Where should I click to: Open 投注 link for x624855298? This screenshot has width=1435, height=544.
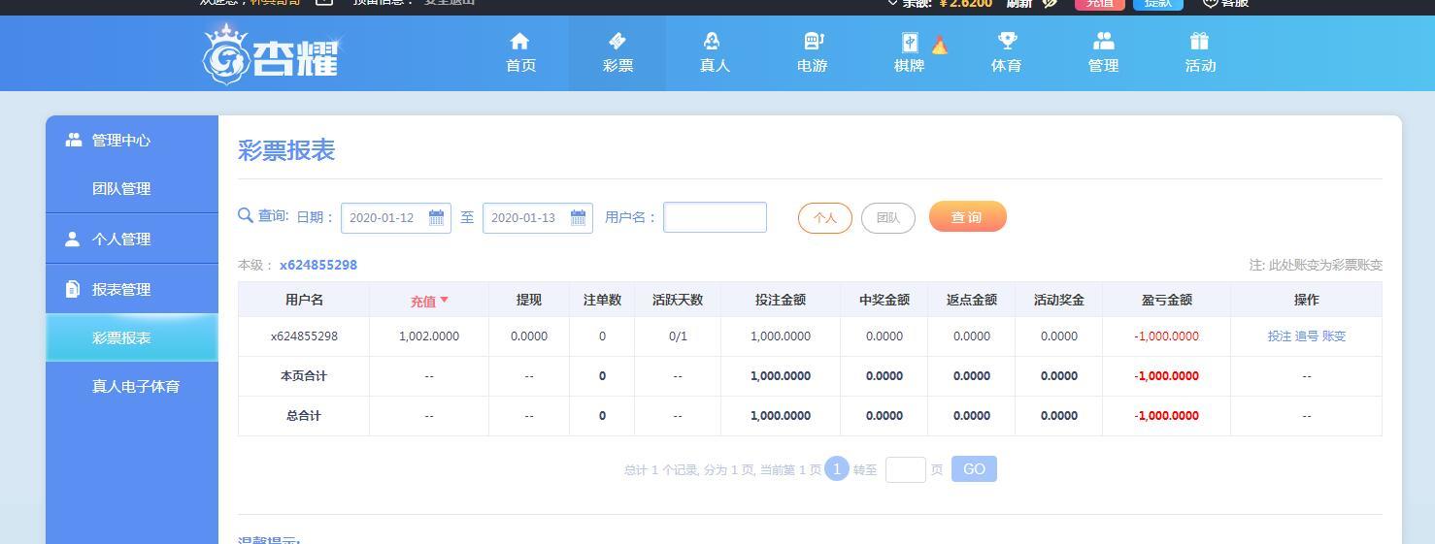1279,336
